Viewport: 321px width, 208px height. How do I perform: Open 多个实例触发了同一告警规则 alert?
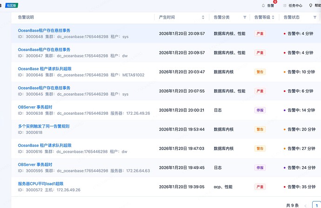click(x=44, y=126)
